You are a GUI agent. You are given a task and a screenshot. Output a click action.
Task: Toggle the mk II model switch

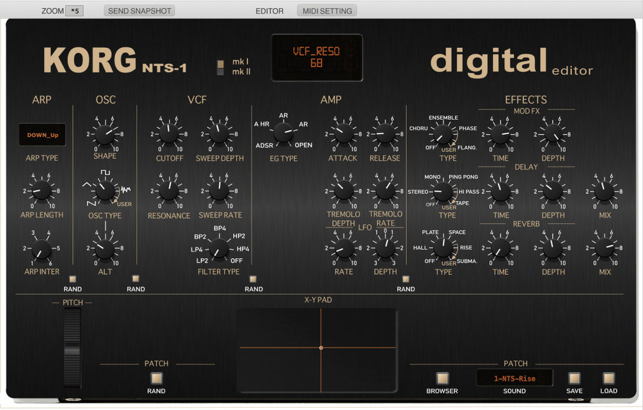[220, 71]
